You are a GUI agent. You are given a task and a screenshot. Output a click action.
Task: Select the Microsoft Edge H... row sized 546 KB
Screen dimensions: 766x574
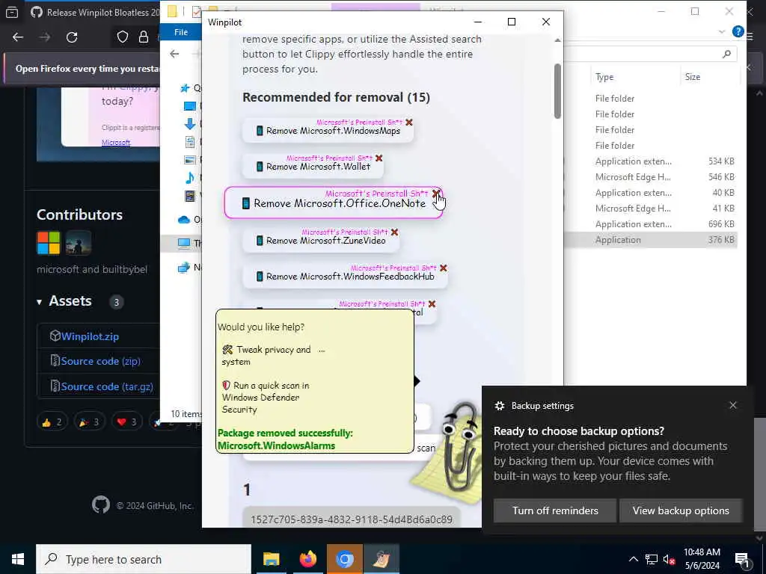point(650,176)
